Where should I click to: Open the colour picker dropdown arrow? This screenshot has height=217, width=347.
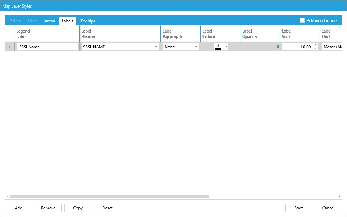coord(226,46)
